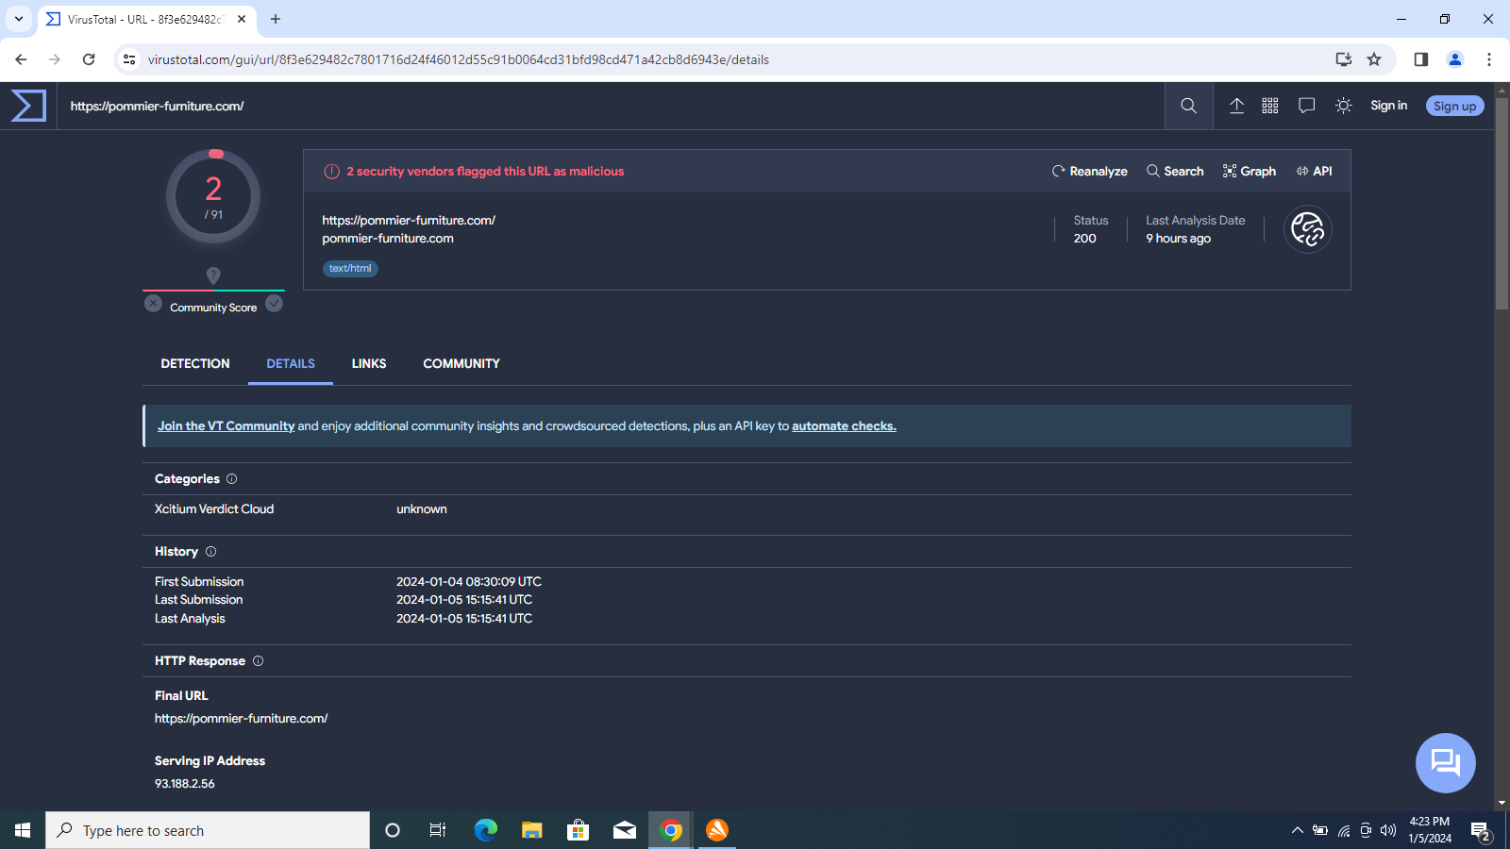Click the serving IP 93.188.2.56
1510x849 pixels.
185,784
